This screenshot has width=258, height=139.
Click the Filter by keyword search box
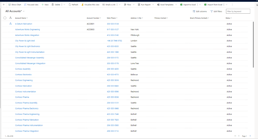(238, 11)
